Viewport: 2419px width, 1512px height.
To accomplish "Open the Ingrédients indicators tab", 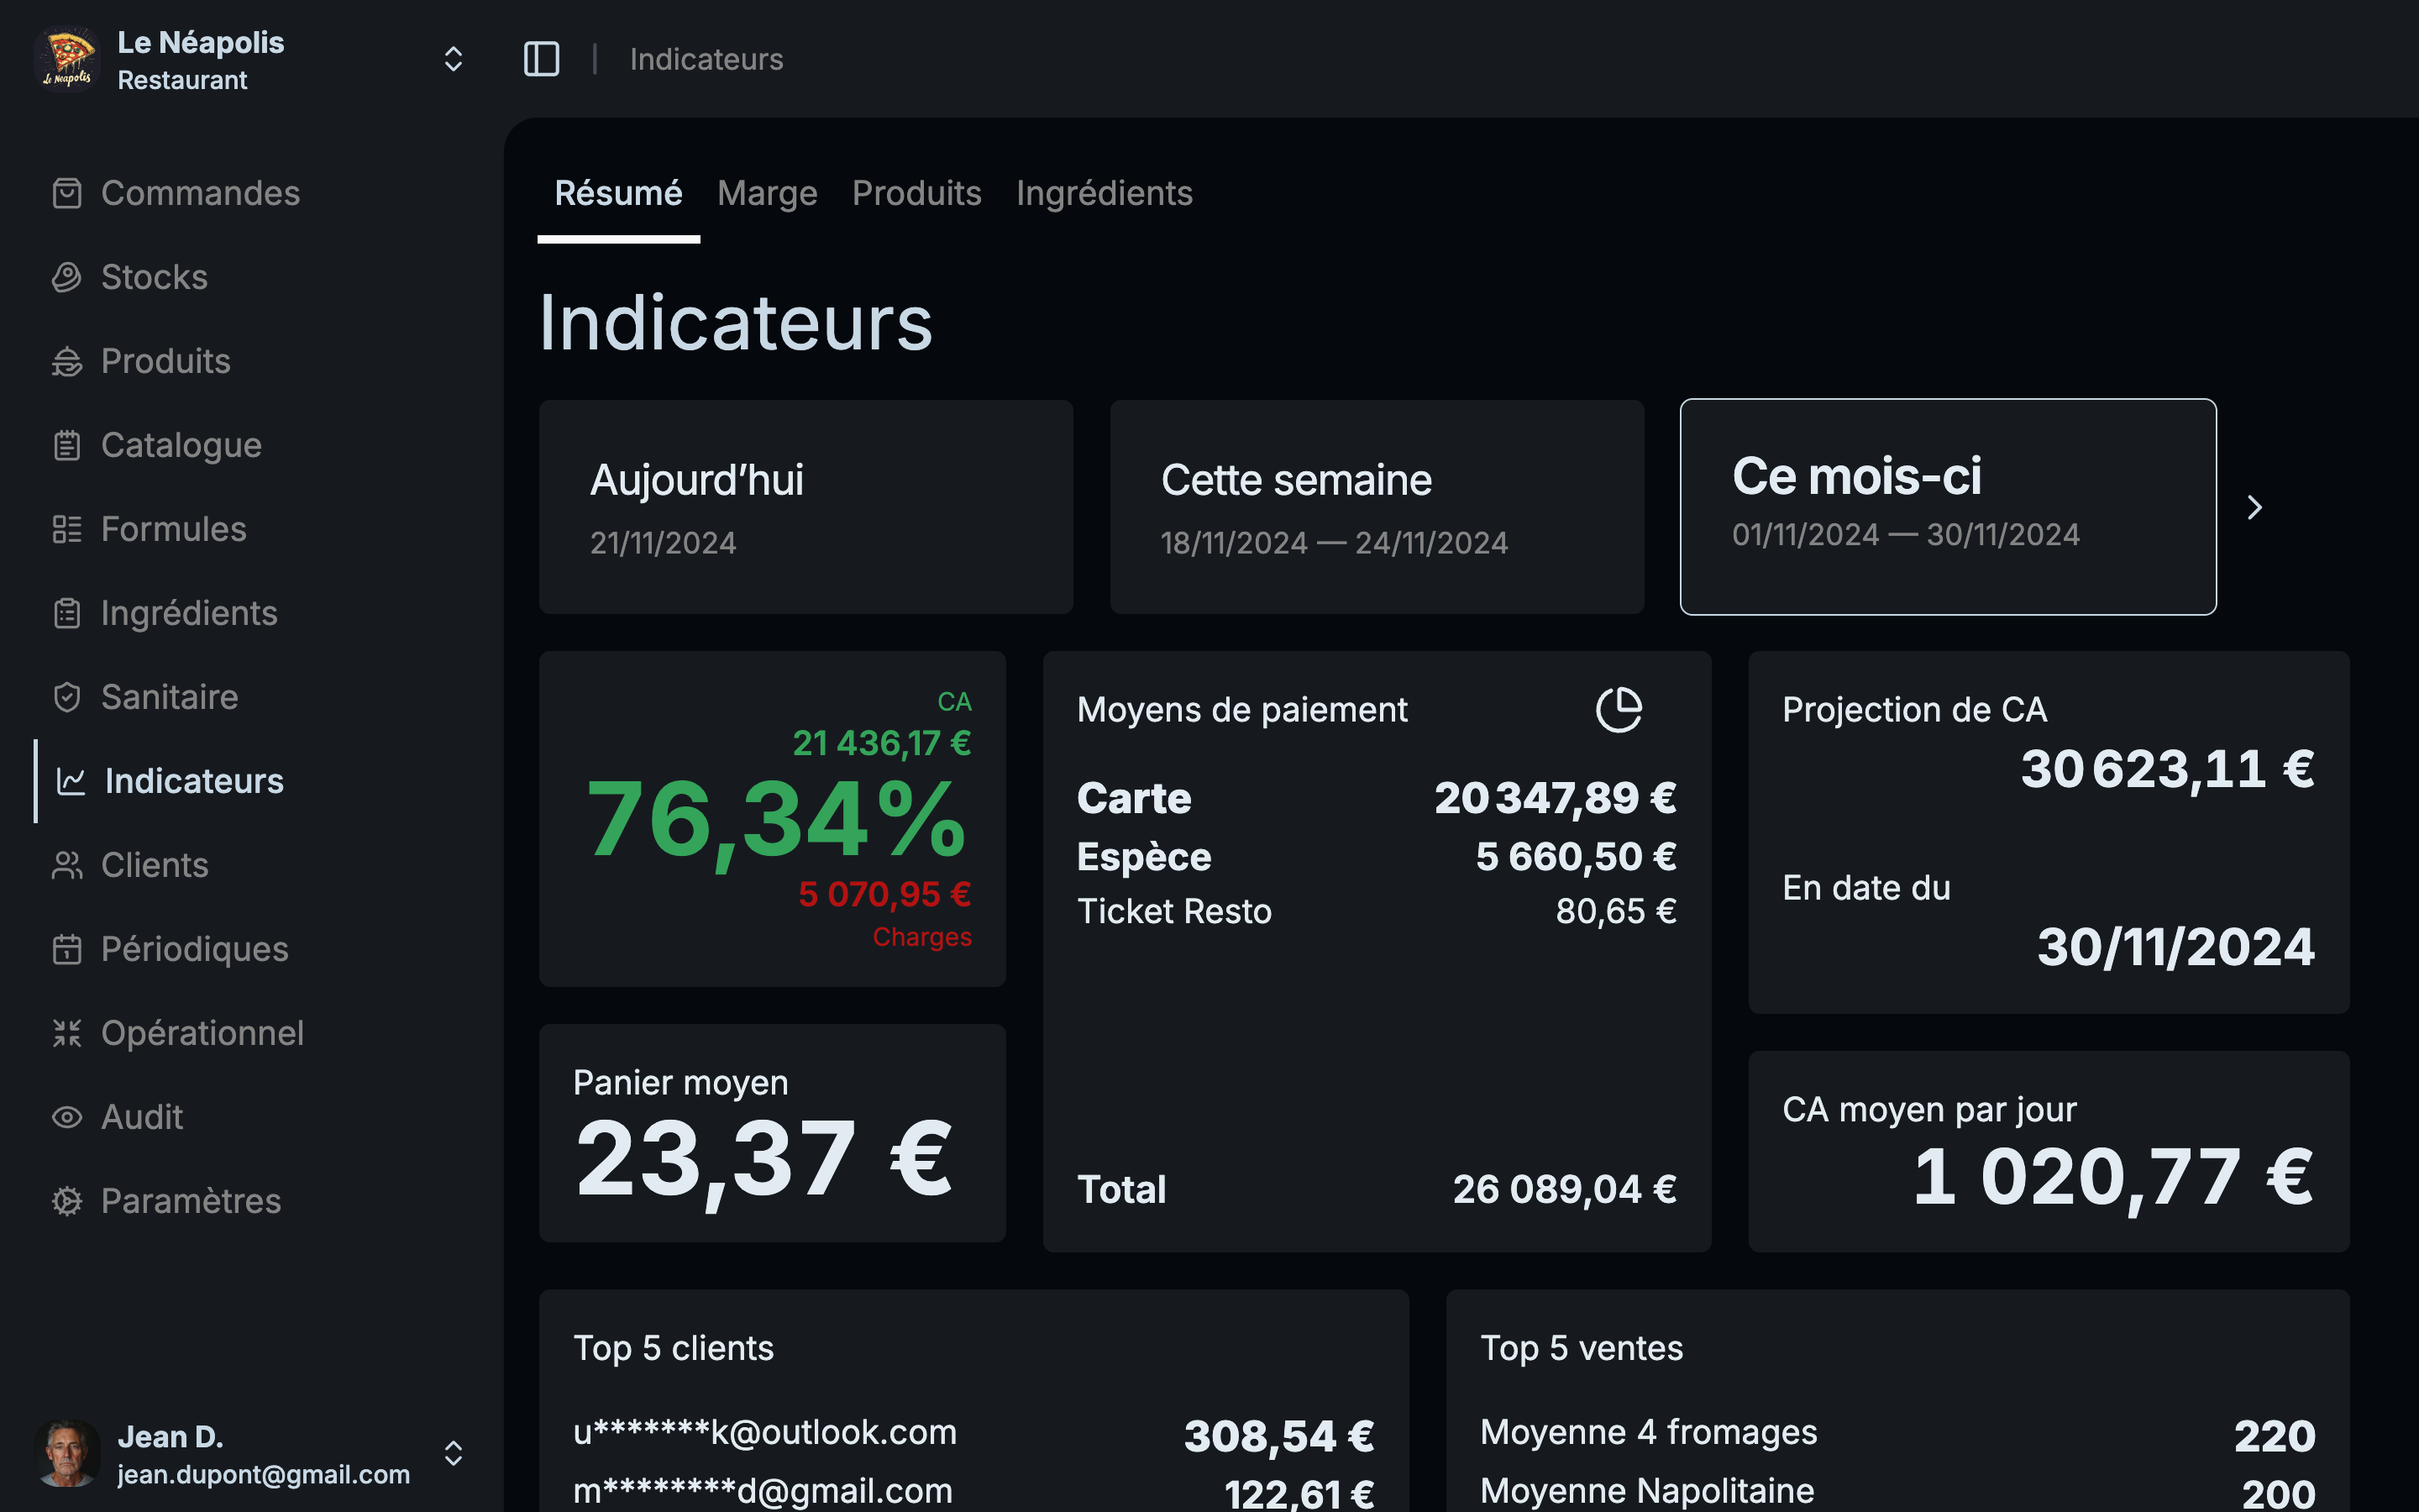I will [x=1104, y=193].
